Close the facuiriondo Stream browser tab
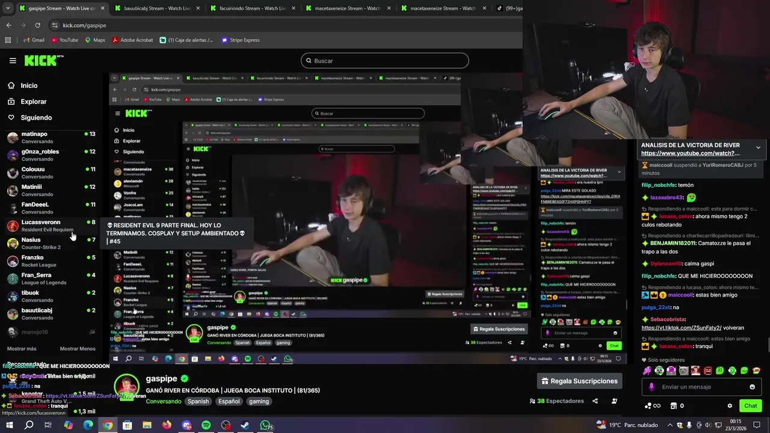 coord(292,8)
